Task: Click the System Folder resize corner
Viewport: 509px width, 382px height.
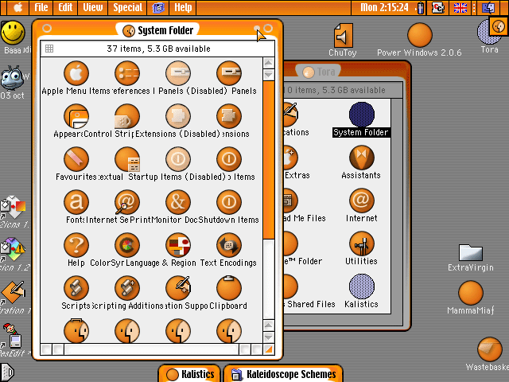Action: click(269, 349)
